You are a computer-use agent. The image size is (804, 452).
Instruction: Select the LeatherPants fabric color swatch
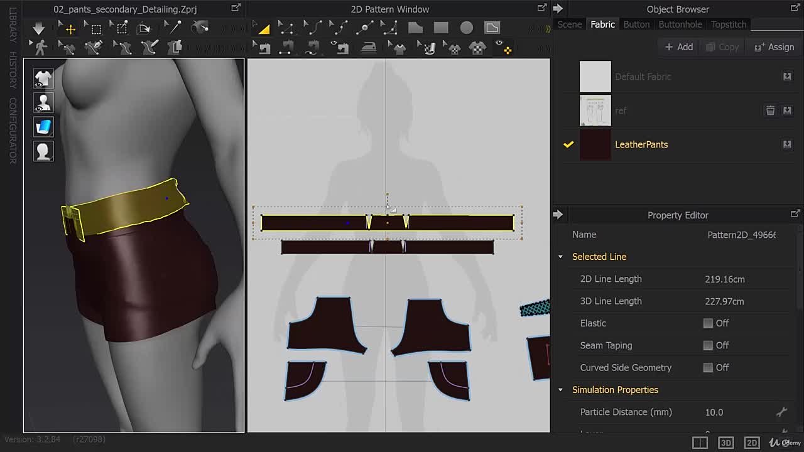click(x=595, y=144)
